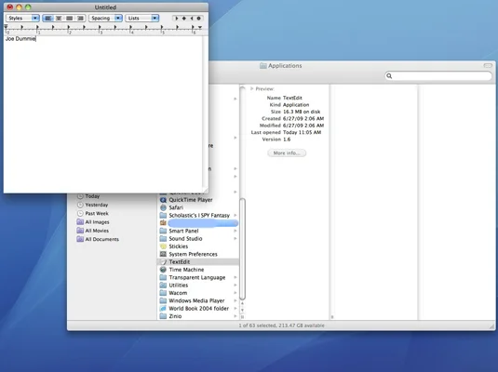Viewport: 498px width, 372px height.
Task: Click the TextEdit app icon in list
Action: tap(163, 262)
